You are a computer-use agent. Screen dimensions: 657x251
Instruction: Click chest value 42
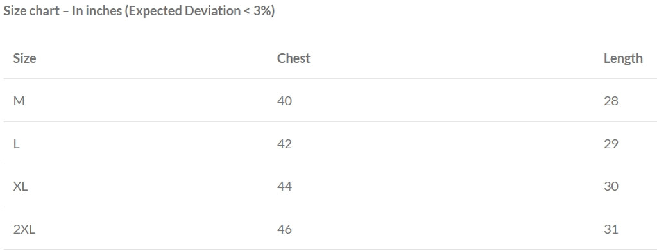[284, 144]
